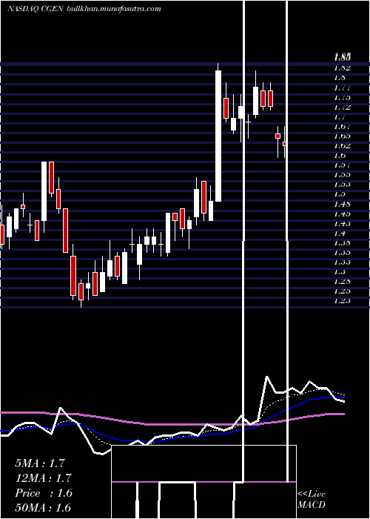The height and width of the screenshot is (519, 370).
Task: Click the 1.53 price axis label
Action: tap(342, 184)
